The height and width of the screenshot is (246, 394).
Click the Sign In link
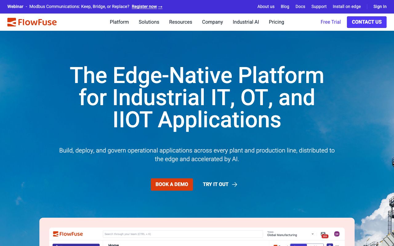(x=380, y=6)
